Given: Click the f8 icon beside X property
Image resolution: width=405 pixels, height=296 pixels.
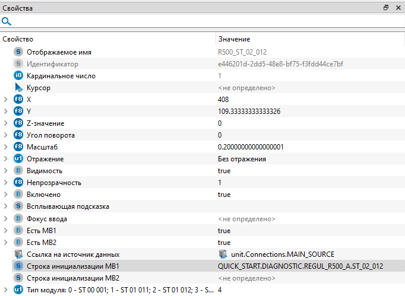Looking at the screenshot, I should [18, 100].
